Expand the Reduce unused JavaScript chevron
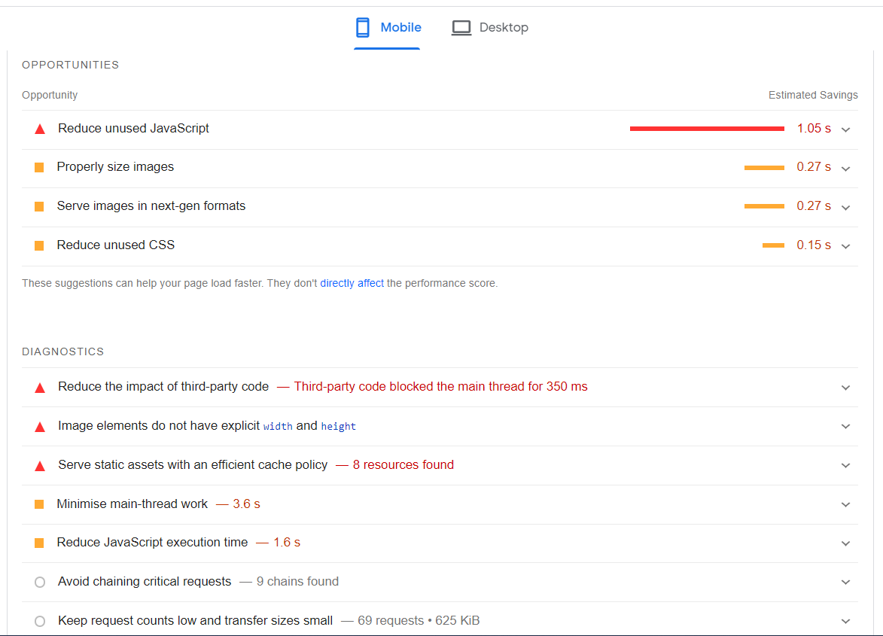883x636 pixels. tap(846, 129)
